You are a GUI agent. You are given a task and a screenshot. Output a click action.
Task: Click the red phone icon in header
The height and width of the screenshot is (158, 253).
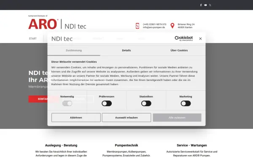tap(137, 26)
